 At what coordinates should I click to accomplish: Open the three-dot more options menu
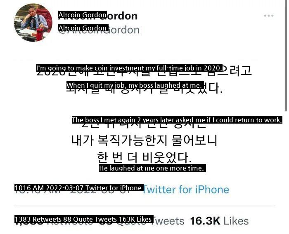pyautogui.click(x=268, y=16)
